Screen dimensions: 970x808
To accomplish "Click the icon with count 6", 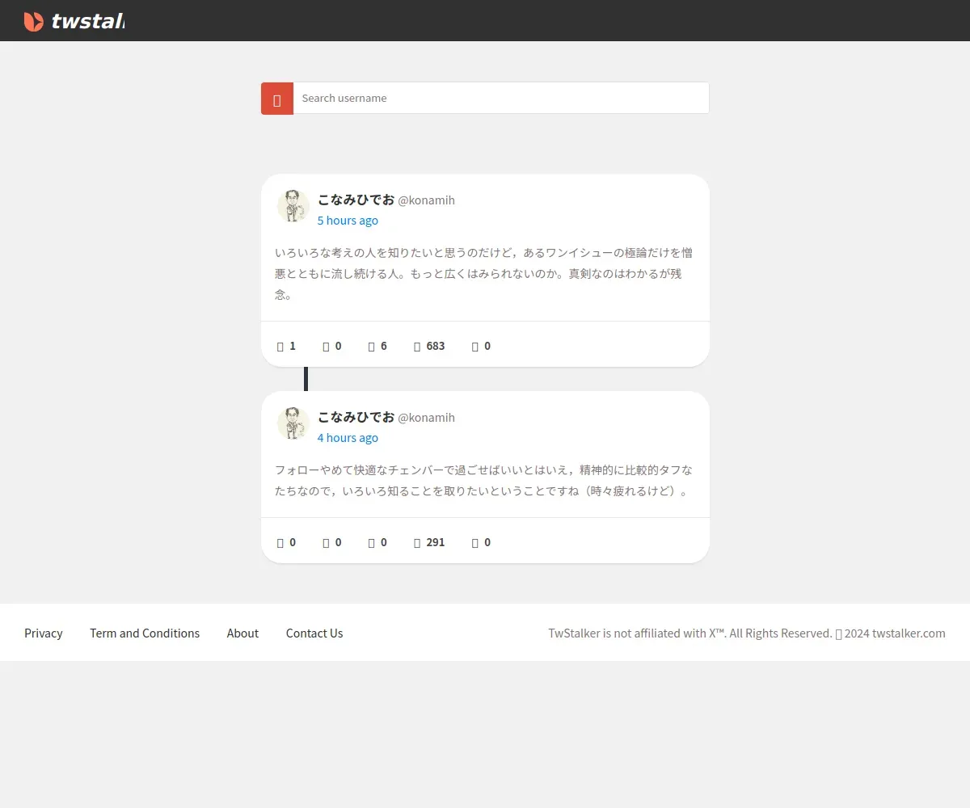I will click(371, 346).
